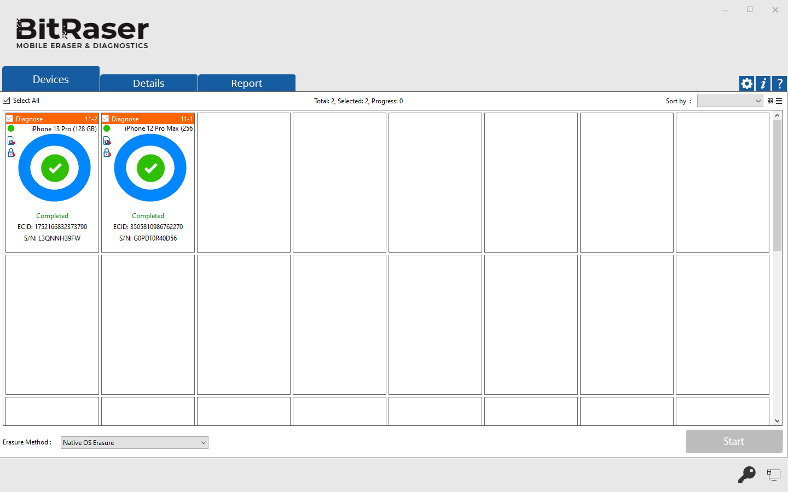Click scrollbar up arrow in device grid

pos(777,115)
